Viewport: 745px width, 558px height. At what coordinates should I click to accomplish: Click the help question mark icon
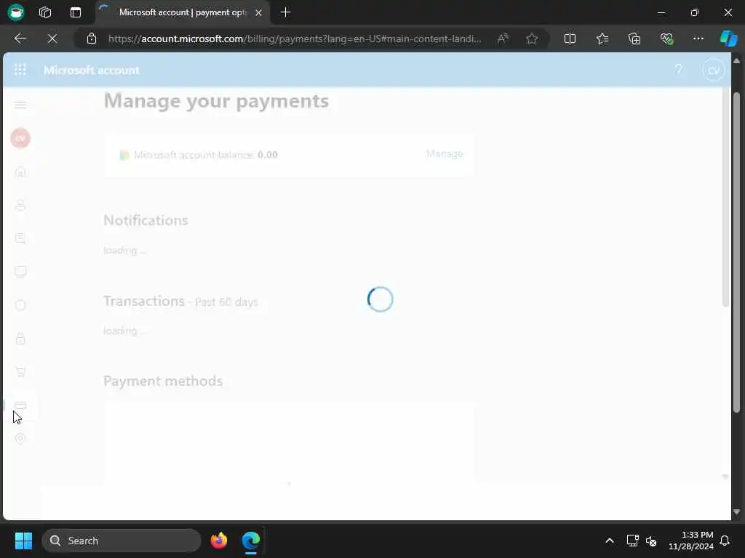point(679,70)
